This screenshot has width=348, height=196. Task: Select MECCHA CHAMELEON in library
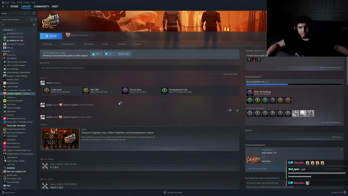point(16,171)
